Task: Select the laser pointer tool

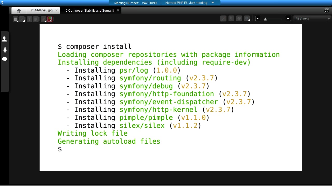Action: pos(223,19)
